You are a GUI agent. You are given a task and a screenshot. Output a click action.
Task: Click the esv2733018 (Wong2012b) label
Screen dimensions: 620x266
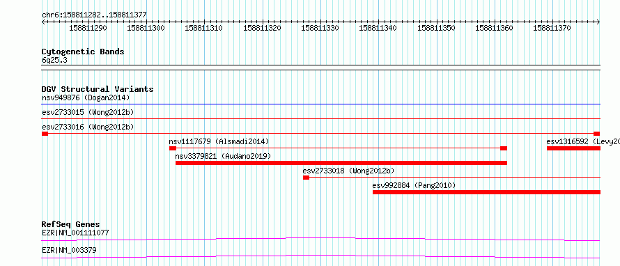click(x=348, y=171)
